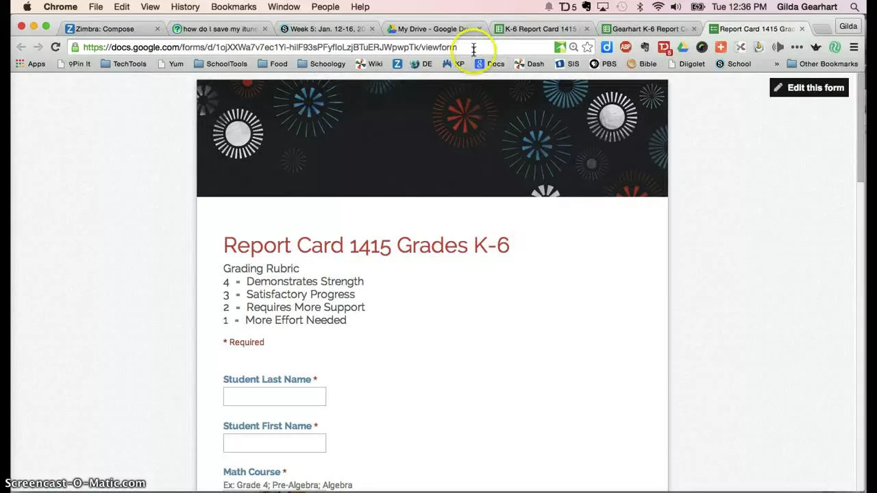The image size is (877, 493).
Task: Open the Dash bookmark
Action: (529, 64)
